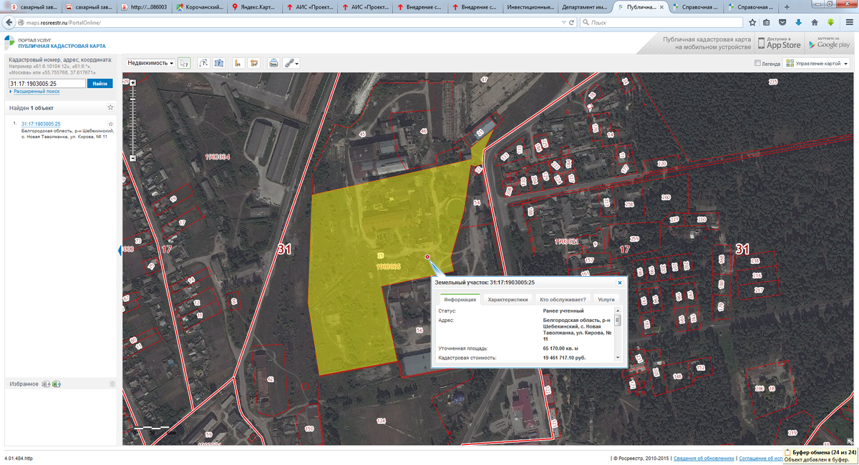Viewport: 859px width, 465px height.
Task: Click the map zoom level slider
Action: [x=132, y=120]
